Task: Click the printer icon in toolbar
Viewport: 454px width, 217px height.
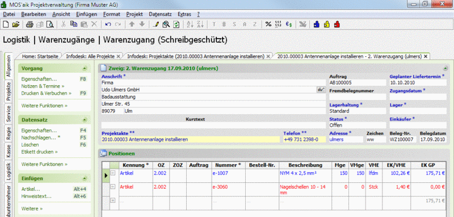Action: (30, 24)
